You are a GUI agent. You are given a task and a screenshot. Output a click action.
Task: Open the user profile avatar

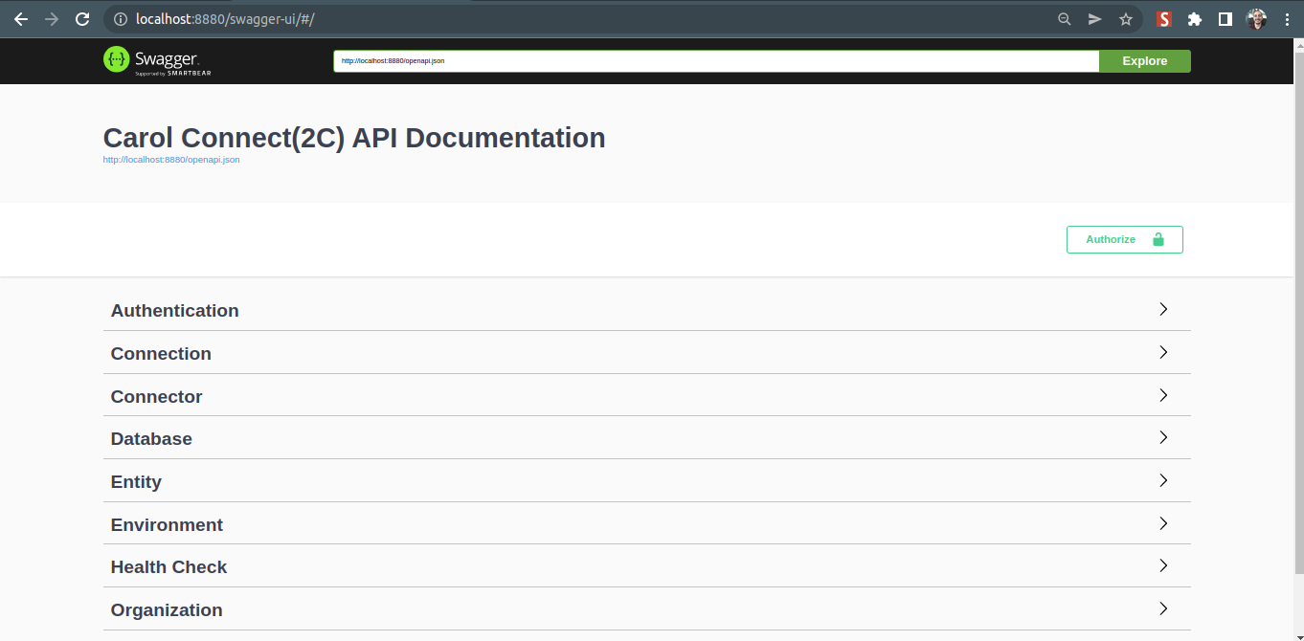coord(1256,19)
